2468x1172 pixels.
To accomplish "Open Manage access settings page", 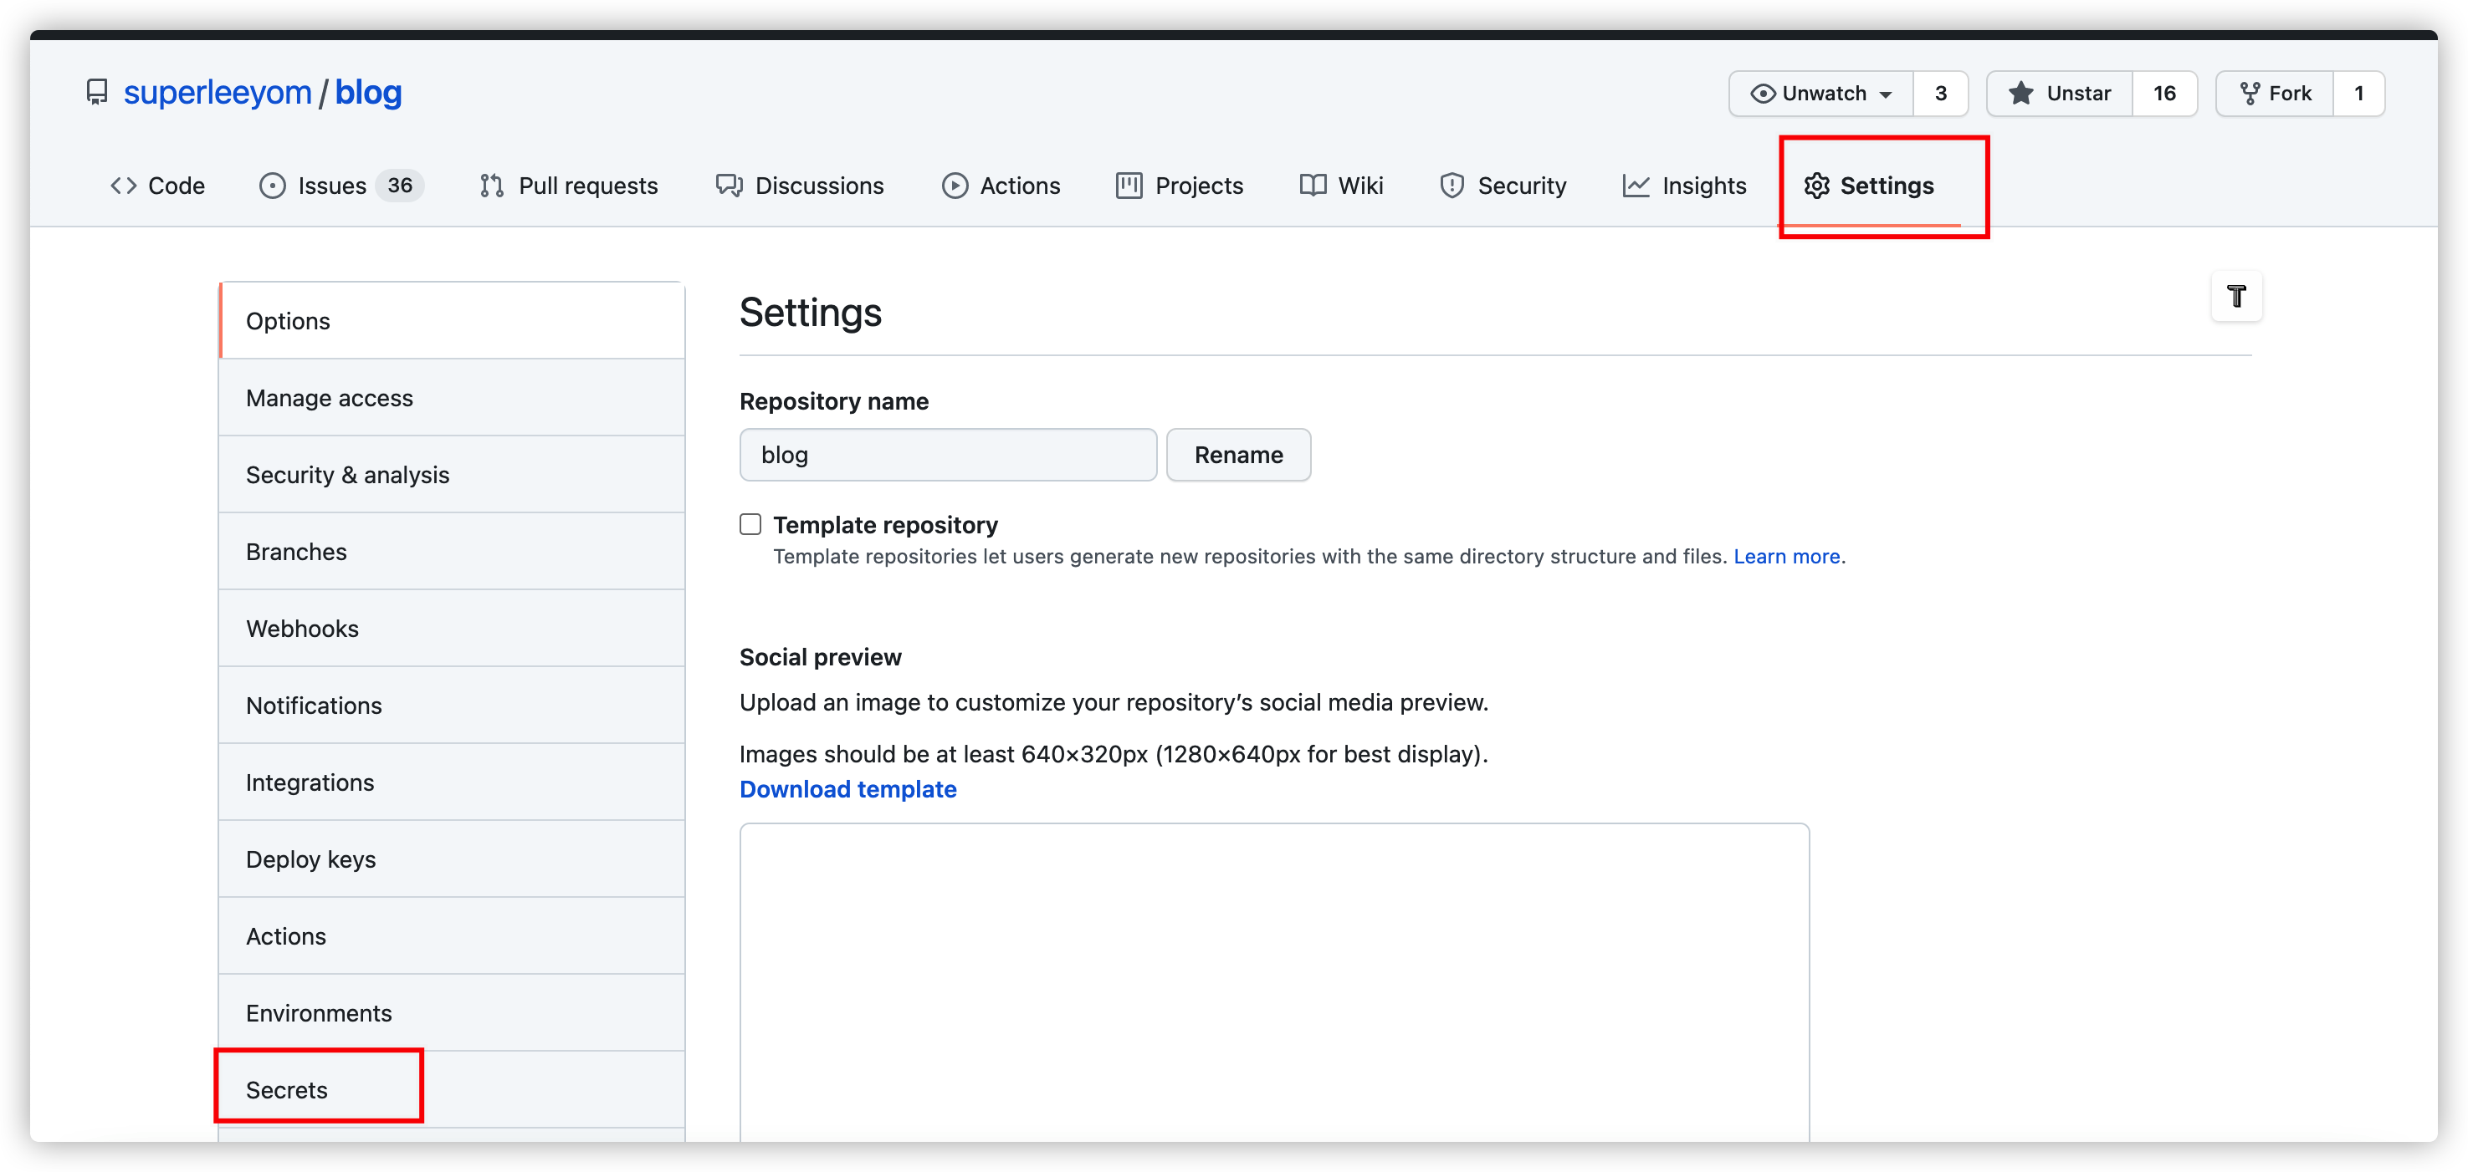I will point(329,398).
